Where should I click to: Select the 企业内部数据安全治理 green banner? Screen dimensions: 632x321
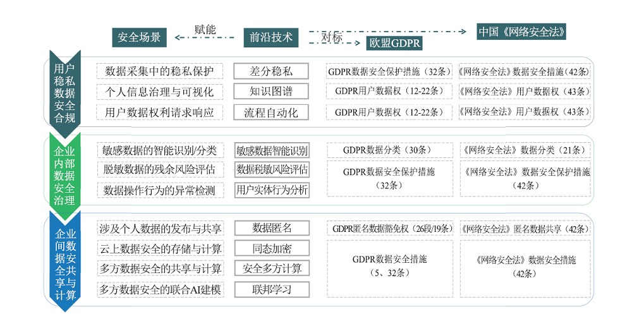click(65, 175)
